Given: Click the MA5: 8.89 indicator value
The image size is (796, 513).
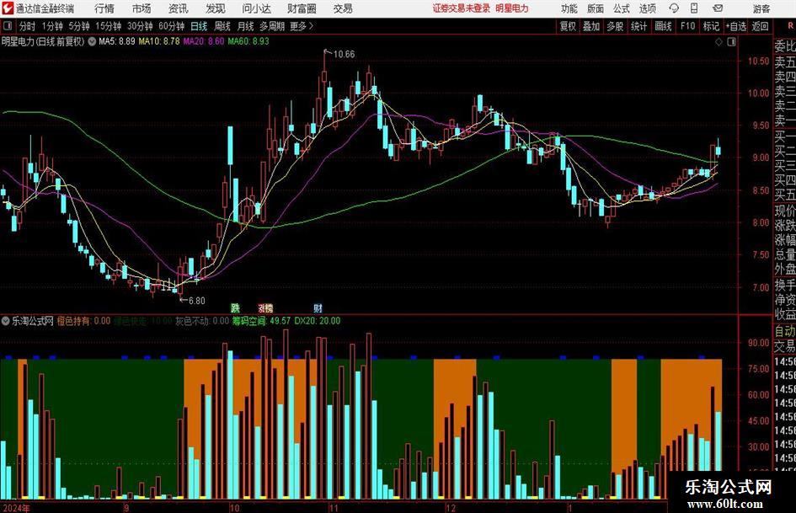Looking at the screenshot, I should point(117,41).
